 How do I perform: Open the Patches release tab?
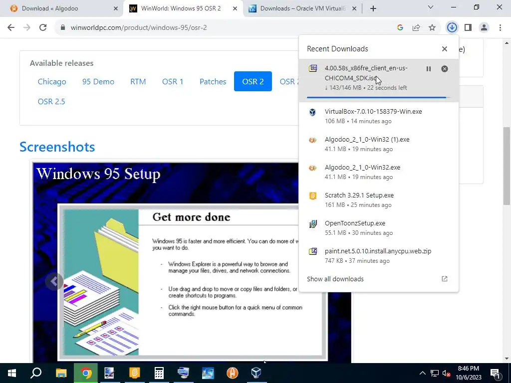(x=213, y=81)
